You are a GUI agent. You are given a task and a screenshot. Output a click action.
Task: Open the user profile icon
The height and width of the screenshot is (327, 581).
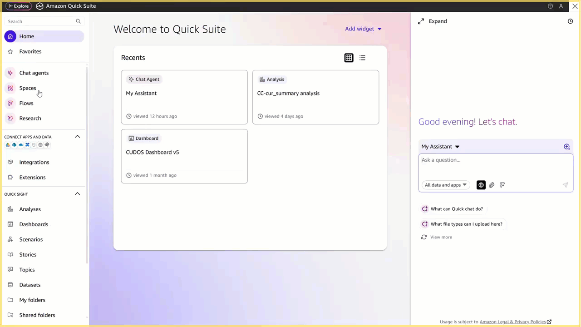561,6
